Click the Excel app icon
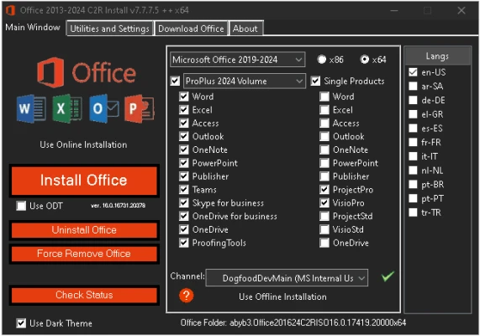The image size is (480, 336). pos(67,108)
